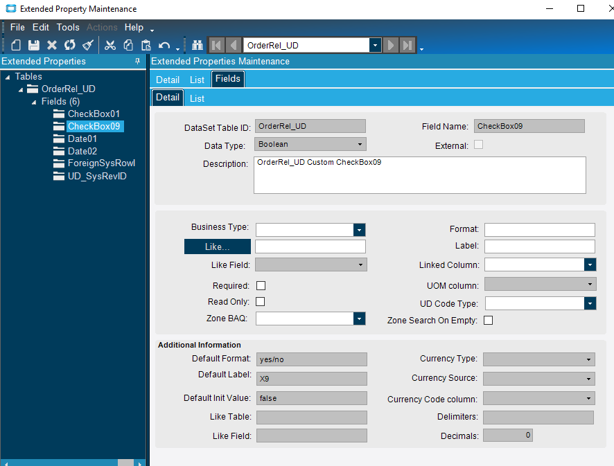This screenshot has height=466, width=614.
Task: Click the Like... button
Action: point(218,247)
